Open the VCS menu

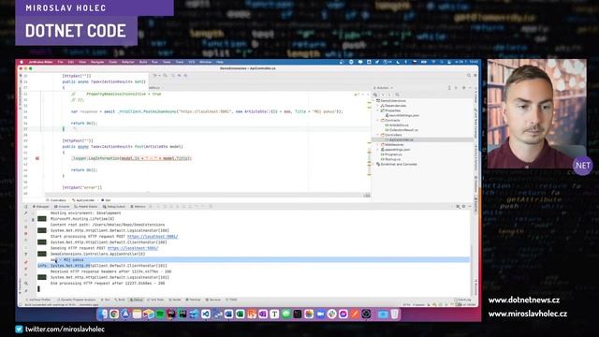192,62
